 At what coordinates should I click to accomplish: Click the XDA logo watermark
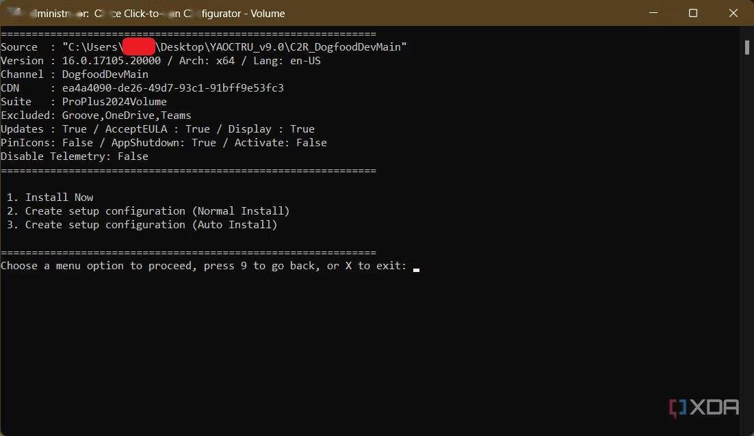(x=704, y=407)
